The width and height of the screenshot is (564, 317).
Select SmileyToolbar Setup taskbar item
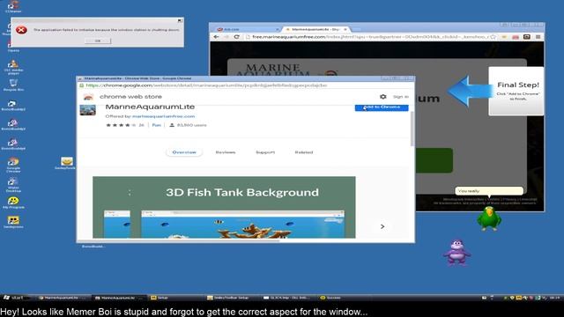pos(232,298)
